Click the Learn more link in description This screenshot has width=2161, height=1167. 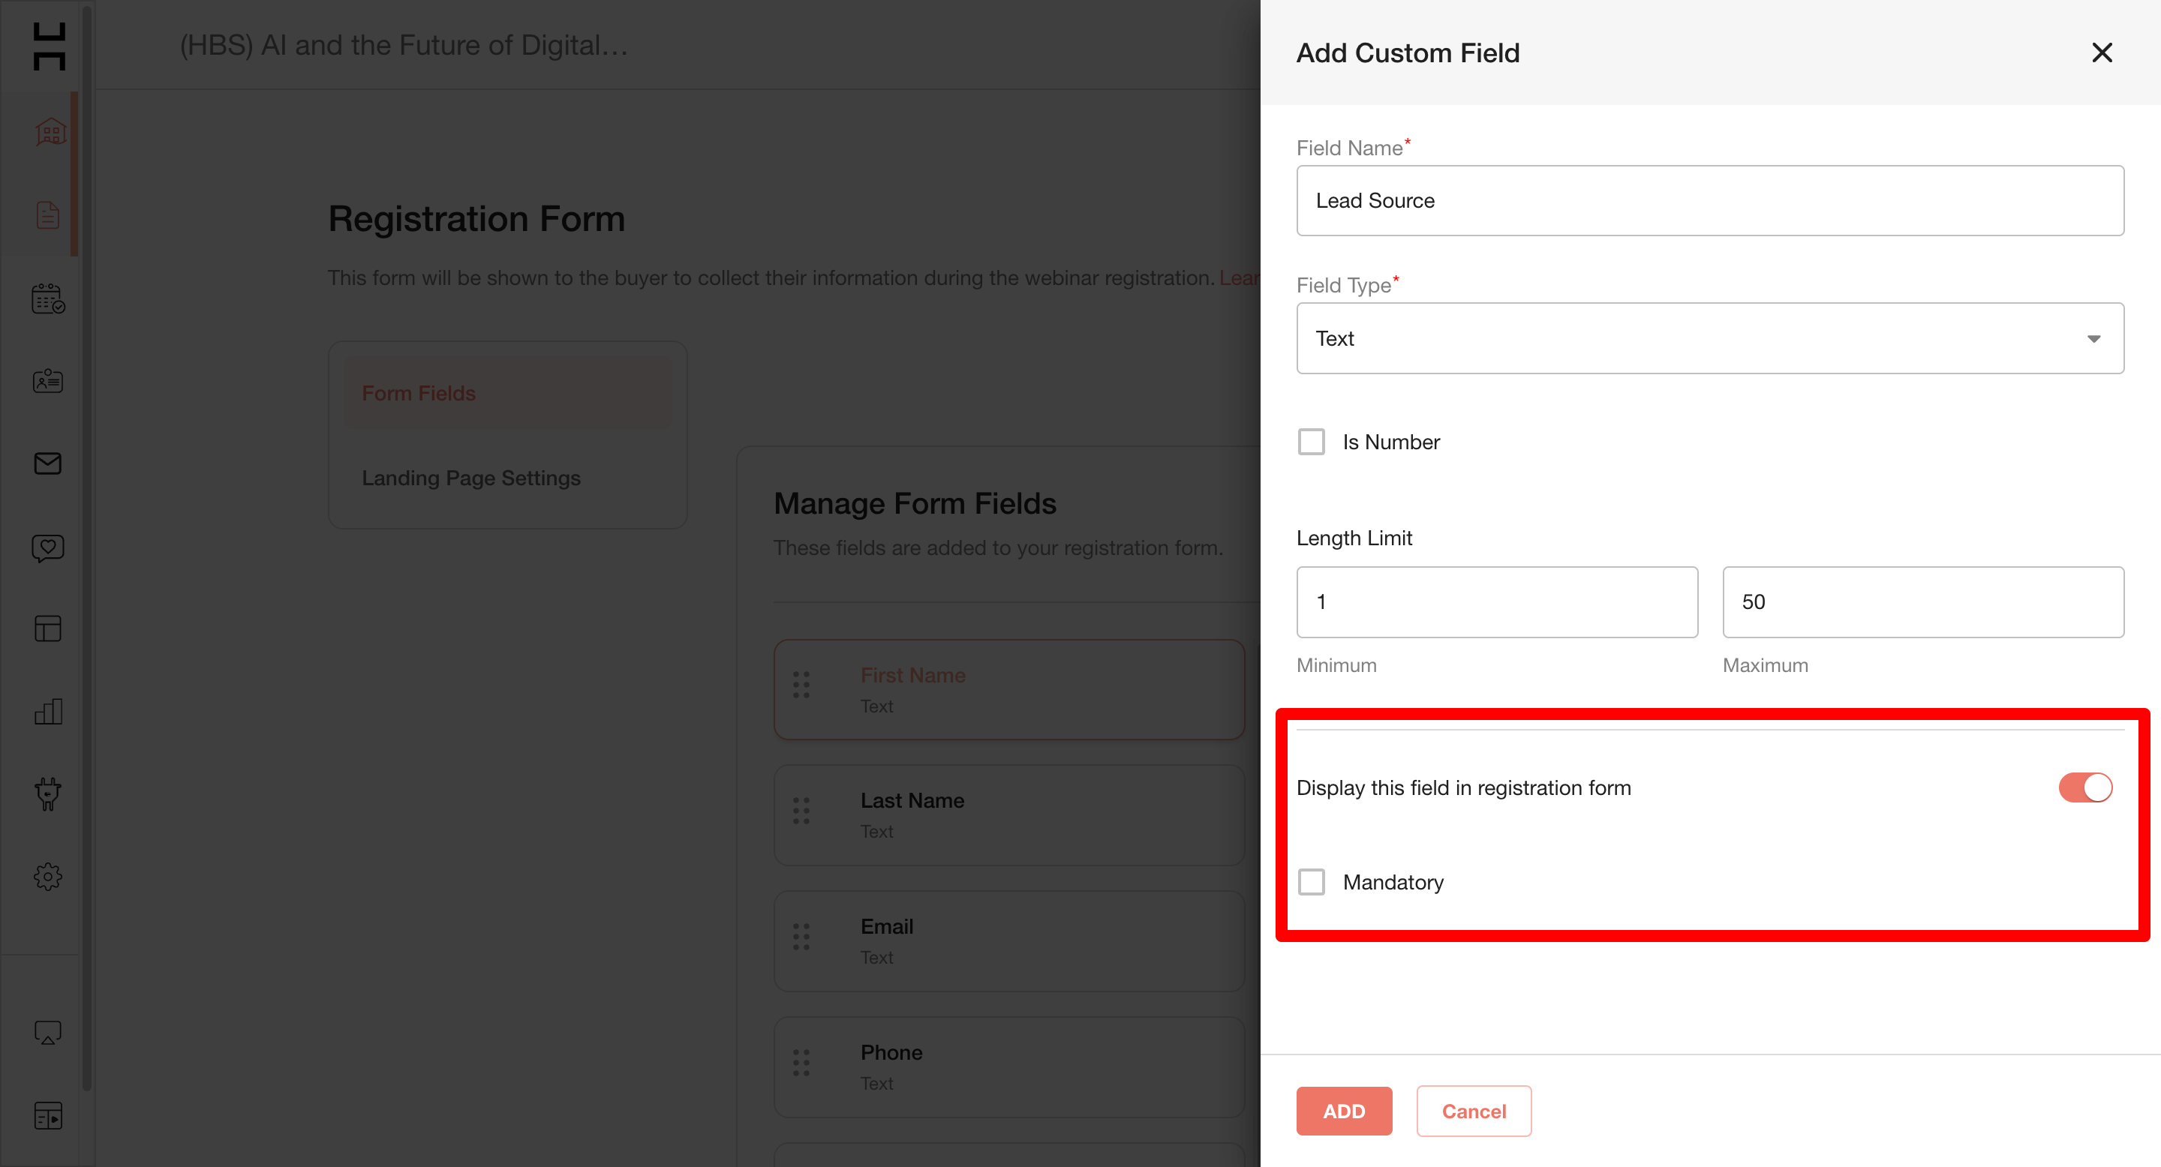pos(1240,277)
